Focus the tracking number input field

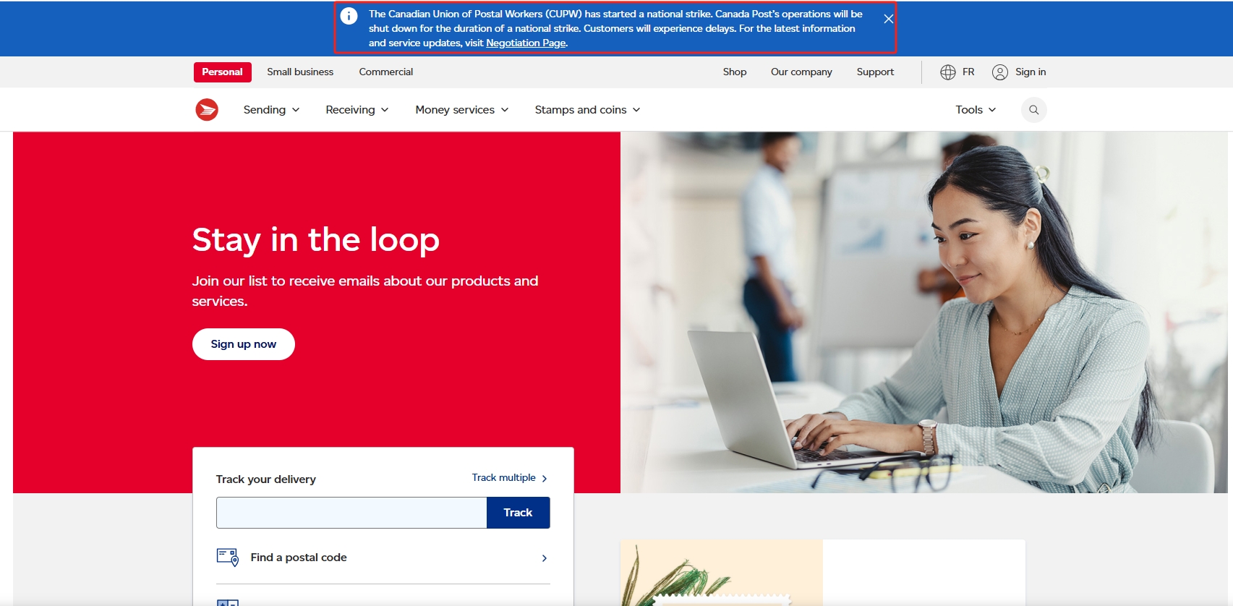pos(351,513)
